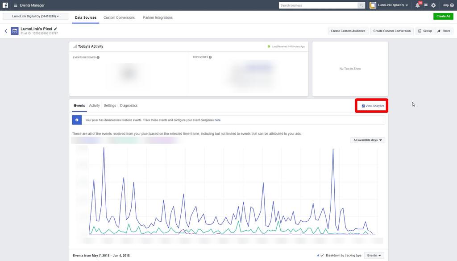Click the LumoLink Digital Oy profile avatar
Screen dimensions: 457x261
pyautogui.click(x=373, y=5)
